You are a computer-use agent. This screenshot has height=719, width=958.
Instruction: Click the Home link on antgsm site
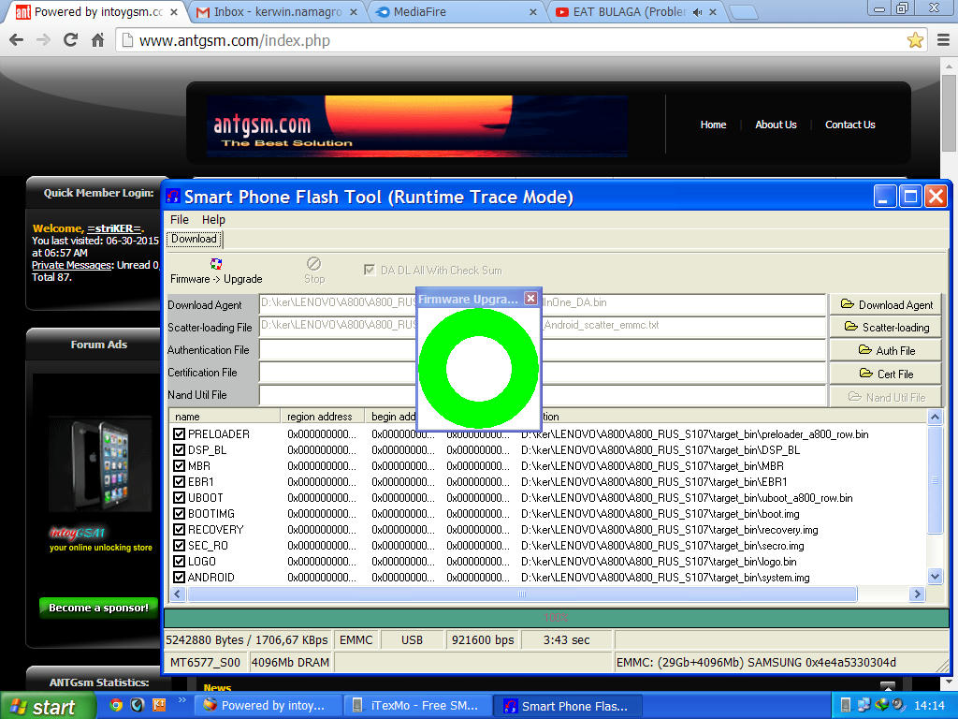713,125
